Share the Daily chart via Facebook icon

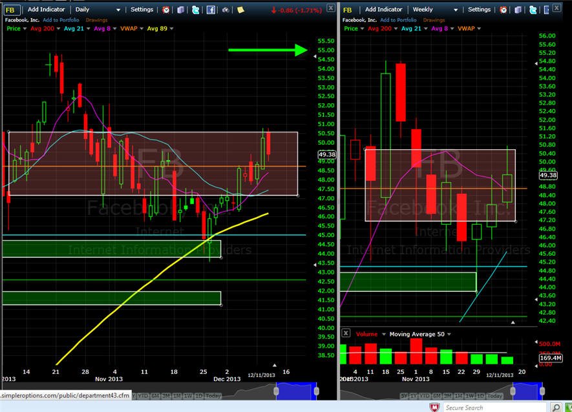pyautogui.click(x=211, y=10)
